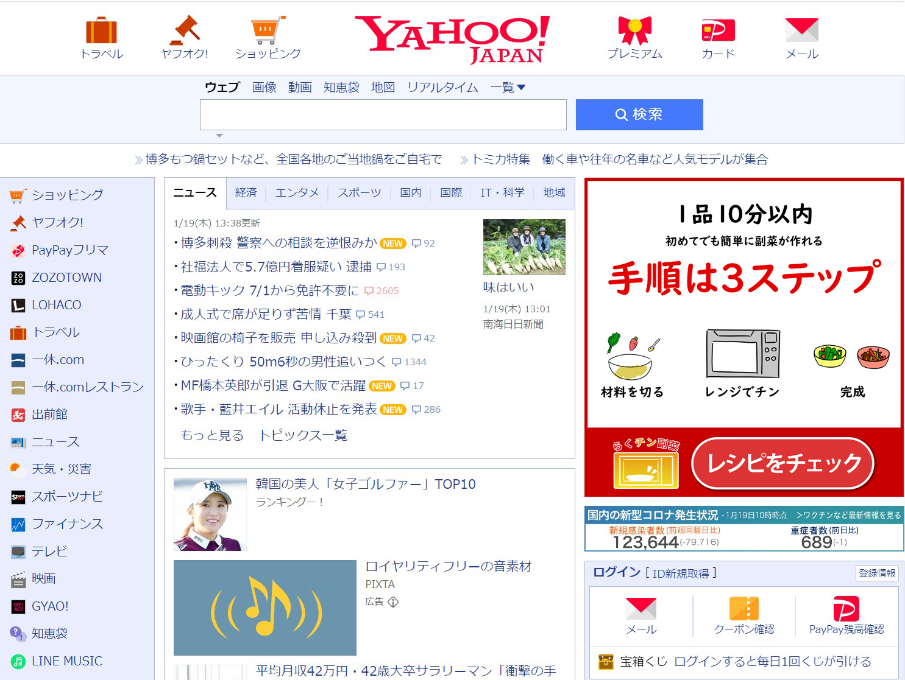905x680 pixels.
Task: Switch to the 経済 news tab
Action: 246,192
